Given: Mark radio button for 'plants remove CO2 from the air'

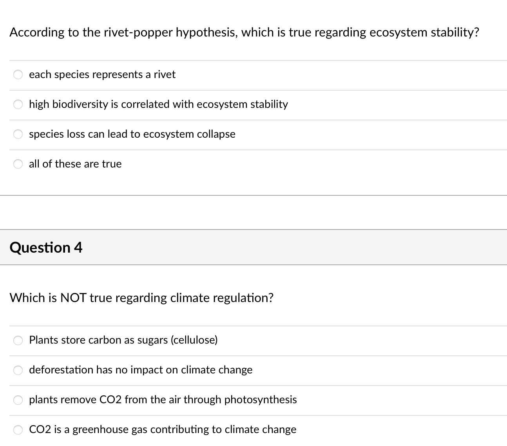Looking at the screenshot, I should coord(18,400).
